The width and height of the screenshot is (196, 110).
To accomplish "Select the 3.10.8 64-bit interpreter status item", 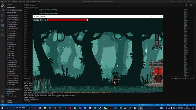I will (x=180, y=105).
